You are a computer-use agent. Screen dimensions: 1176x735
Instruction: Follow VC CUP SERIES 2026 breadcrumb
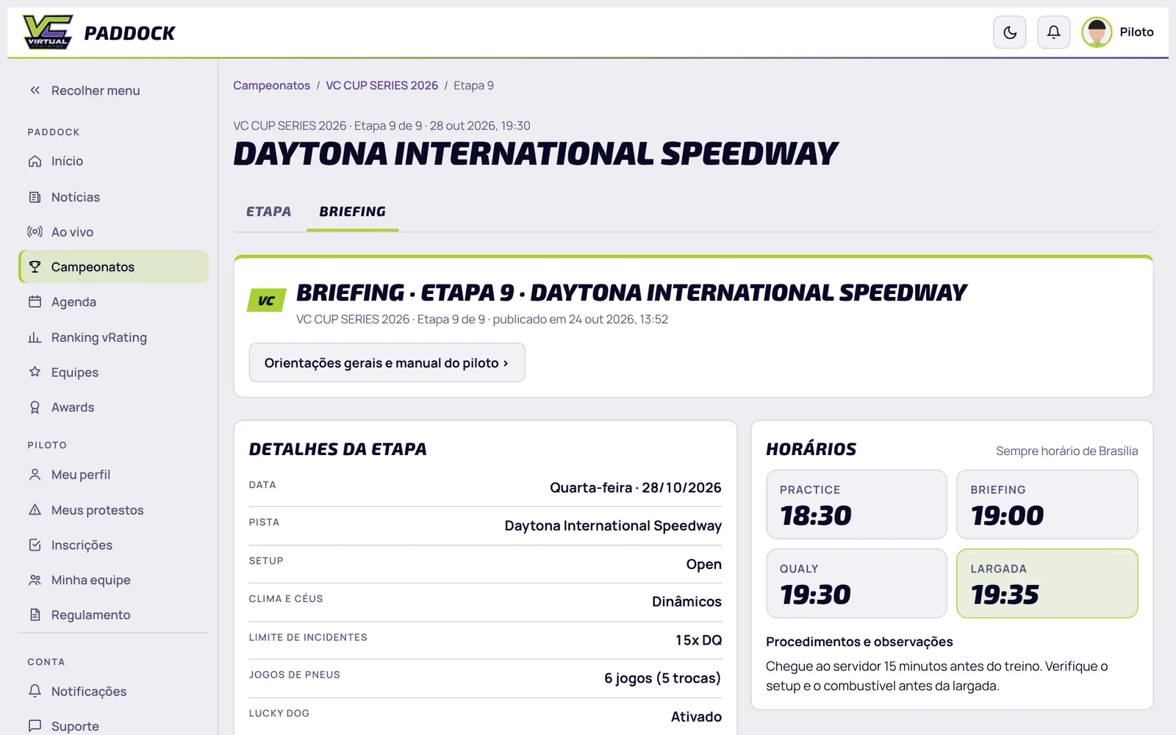(381, 85)
